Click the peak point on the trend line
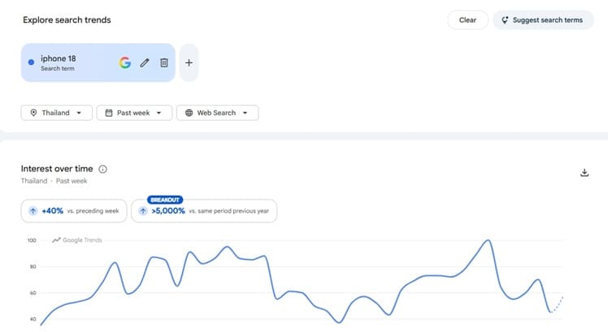The height and width of the screenshot is (332, 608). 489,240
